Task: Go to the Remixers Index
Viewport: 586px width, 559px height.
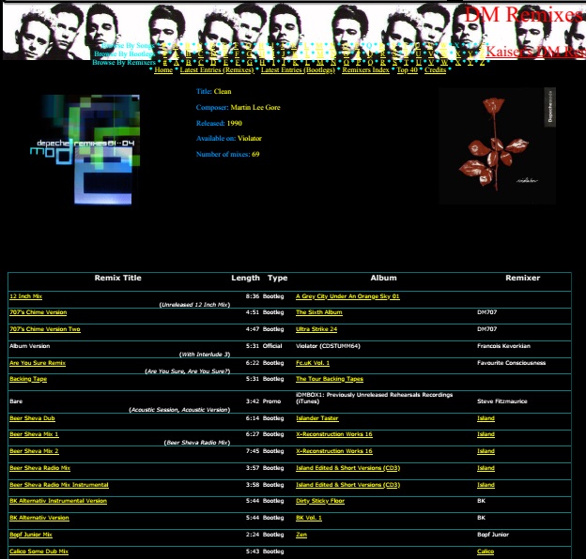Action: coord(365,69)
